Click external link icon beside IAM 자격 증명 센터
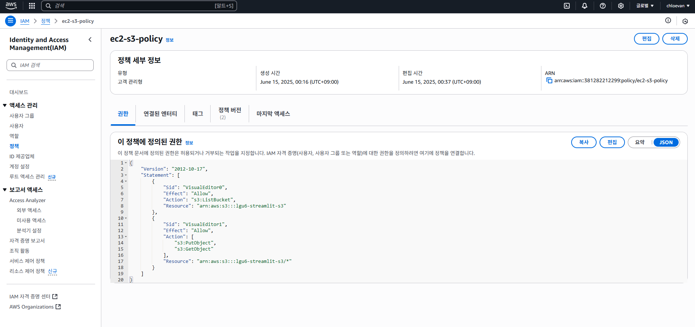The height and width of the screenshot is (327, 695). (55, 297)
